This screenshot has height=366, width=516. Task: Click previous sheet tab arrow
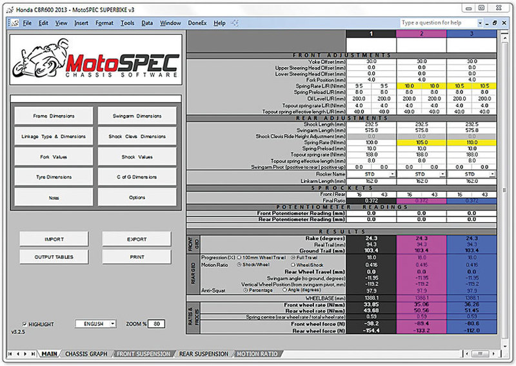click(18, 354)
